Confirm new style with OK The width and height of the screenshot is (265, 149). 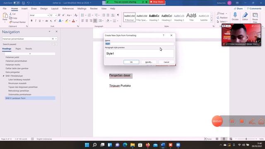coord(131,62)
